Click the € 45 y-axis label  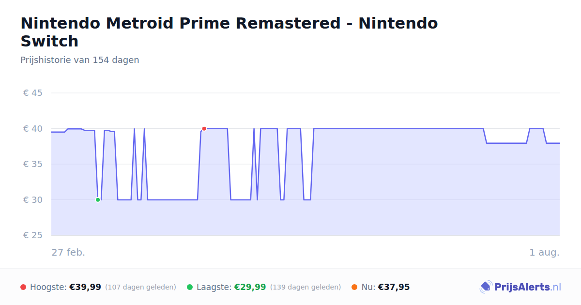tap(32, 93)
